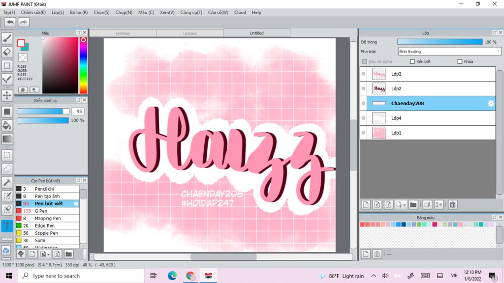Select the rectangular selection tool
Viewport: 504px width, 283px height.
click(x=7, y=155)
